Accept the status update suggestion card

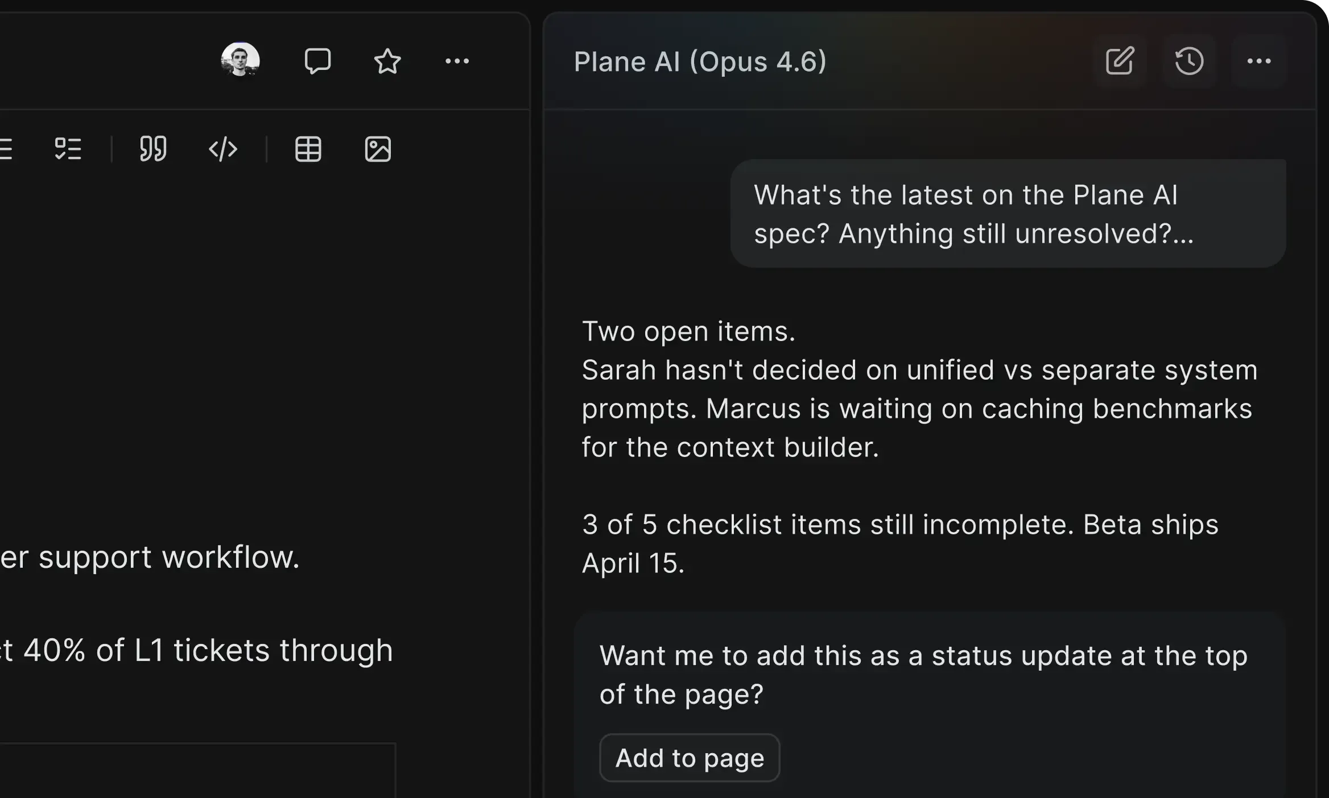pos(689,758)
